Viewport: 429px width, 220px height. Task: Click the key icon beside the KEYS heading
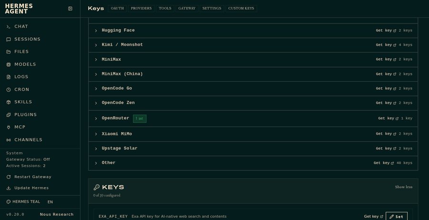[96, 188]
